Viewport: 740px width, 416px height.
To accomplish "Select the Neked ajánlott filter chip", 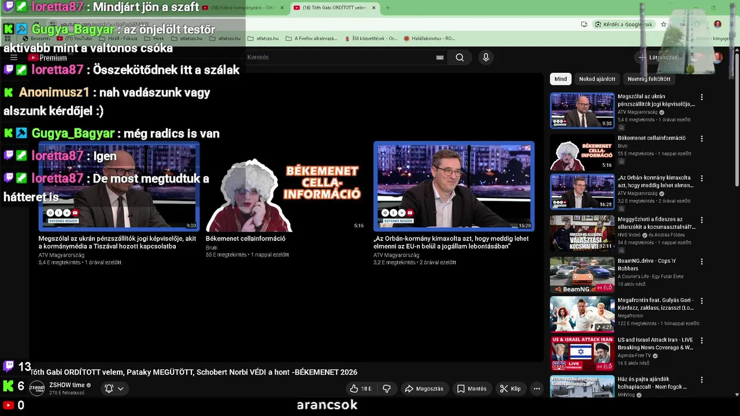I will (597, 79).
